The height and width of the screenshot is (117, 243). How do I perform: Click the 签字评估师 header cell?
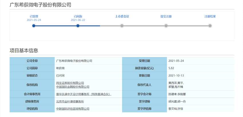tap(144, 109)
